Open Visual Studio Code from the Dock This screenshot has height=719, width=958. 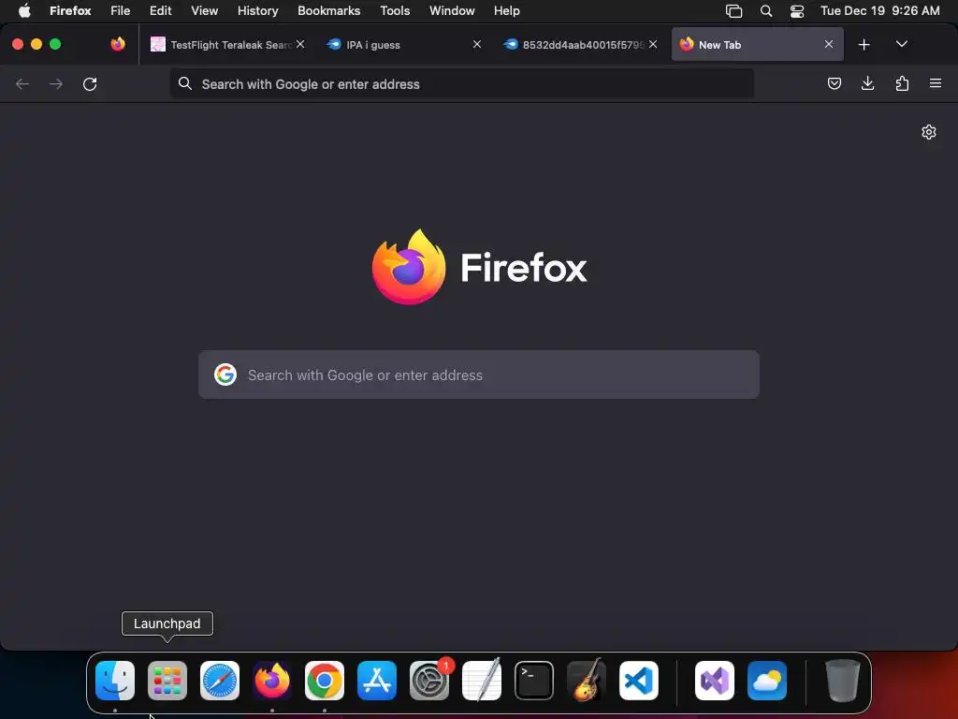coord(639,680)
